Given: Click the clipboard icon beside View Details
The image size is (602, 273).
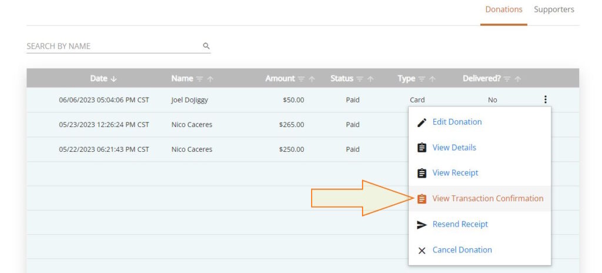Looking at the screenshot, I should tap(422, 148).
